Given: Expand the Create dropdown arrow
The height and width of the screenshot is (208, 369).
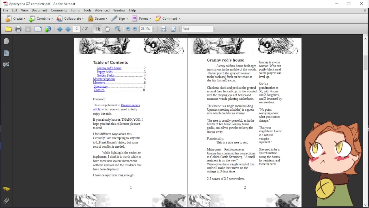Looking at the screenshot, I should point(25,18).
